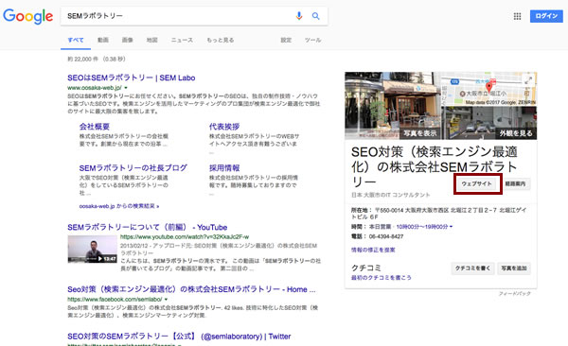Open result SEOはSEMラボラトリー | SEM Labo
Image resolution: width=568 pixels, height=346 pixels.
pos(132,78)
